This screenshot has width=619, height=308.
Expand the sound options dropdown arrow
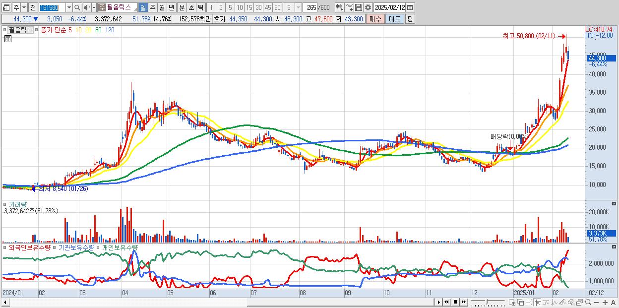point(94,7)
